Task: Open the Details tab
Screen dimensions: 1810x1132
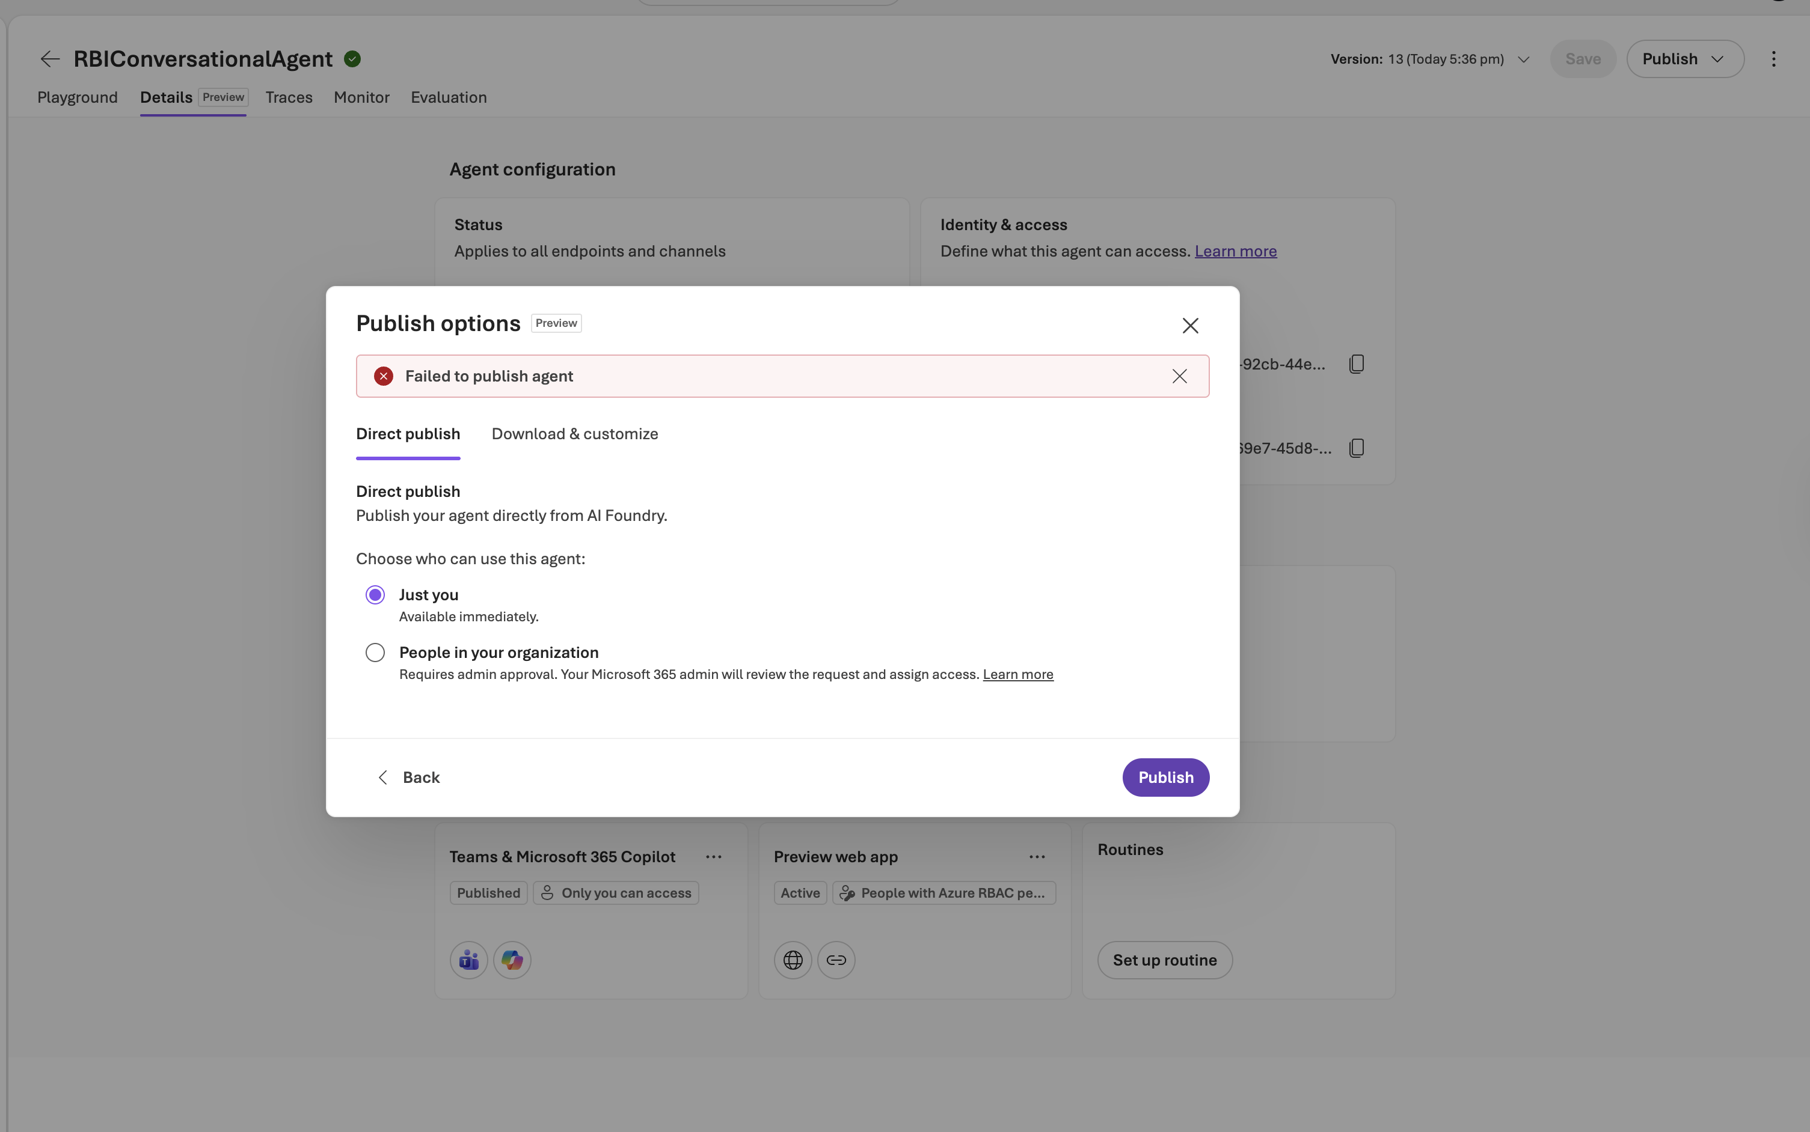Action: click(x=193, y=97)
